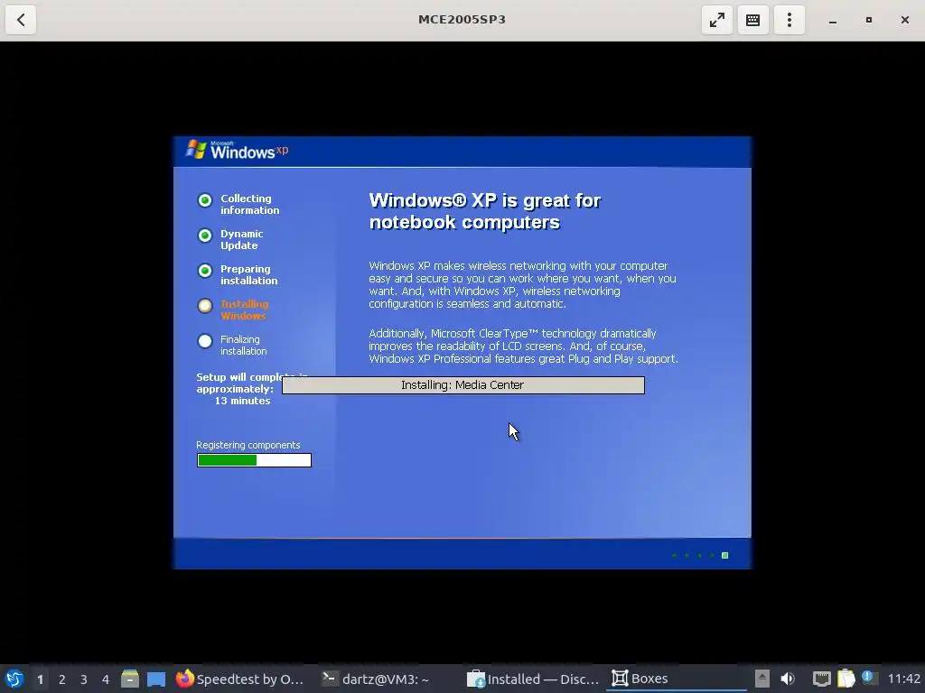Viewport: 925px width, 693px height.
Task: Click the highlighted green slide indicator square
Action: coord(725,555)
